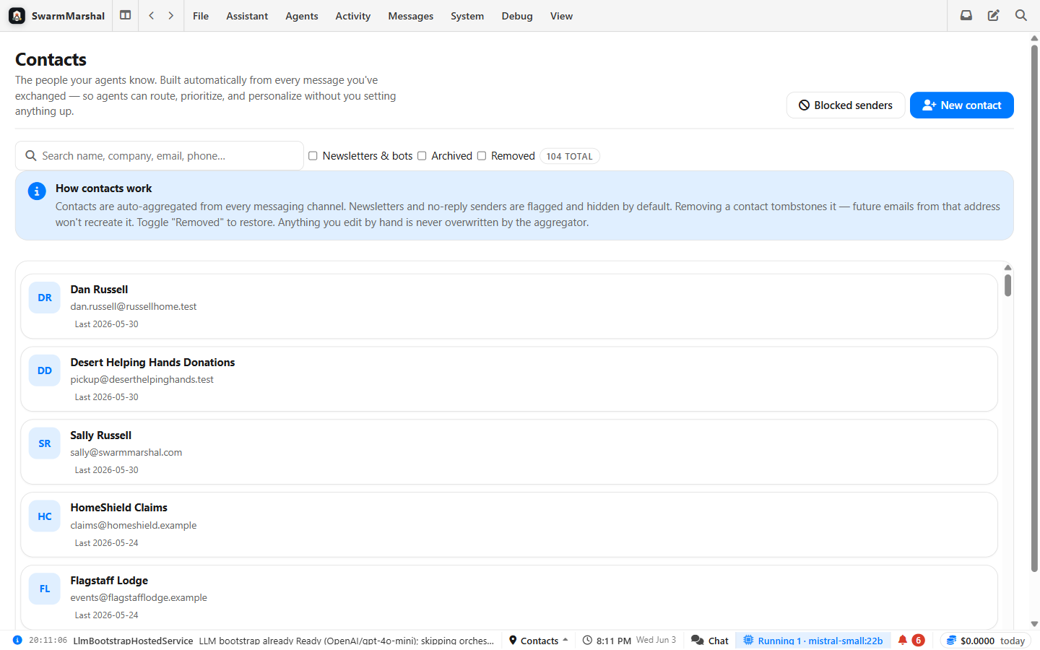Open the Activity menu

click(352, 16)
